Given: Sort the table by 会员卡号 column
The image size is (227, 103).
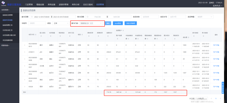Looking at the screenshot, I should 36,35.
